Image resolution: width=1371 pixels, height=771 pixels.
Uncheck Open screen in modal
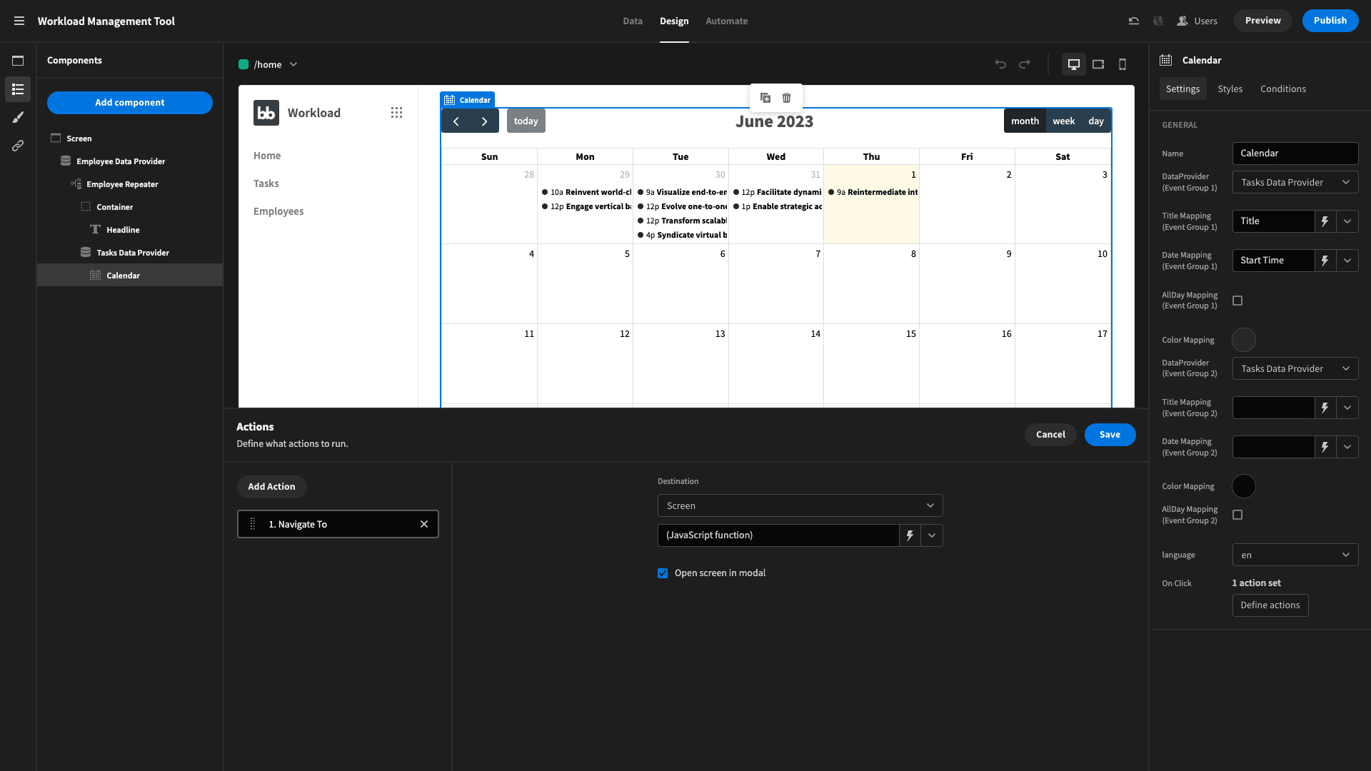pos(663,573)
